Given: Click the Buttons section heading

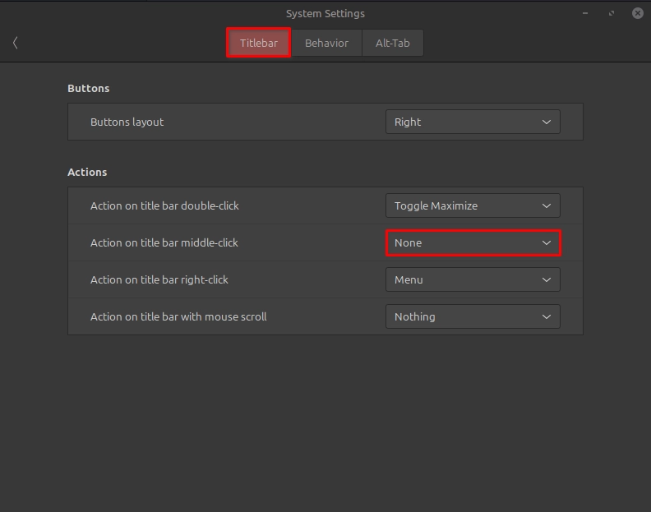Looking at the screenshot, I should 88,88.
